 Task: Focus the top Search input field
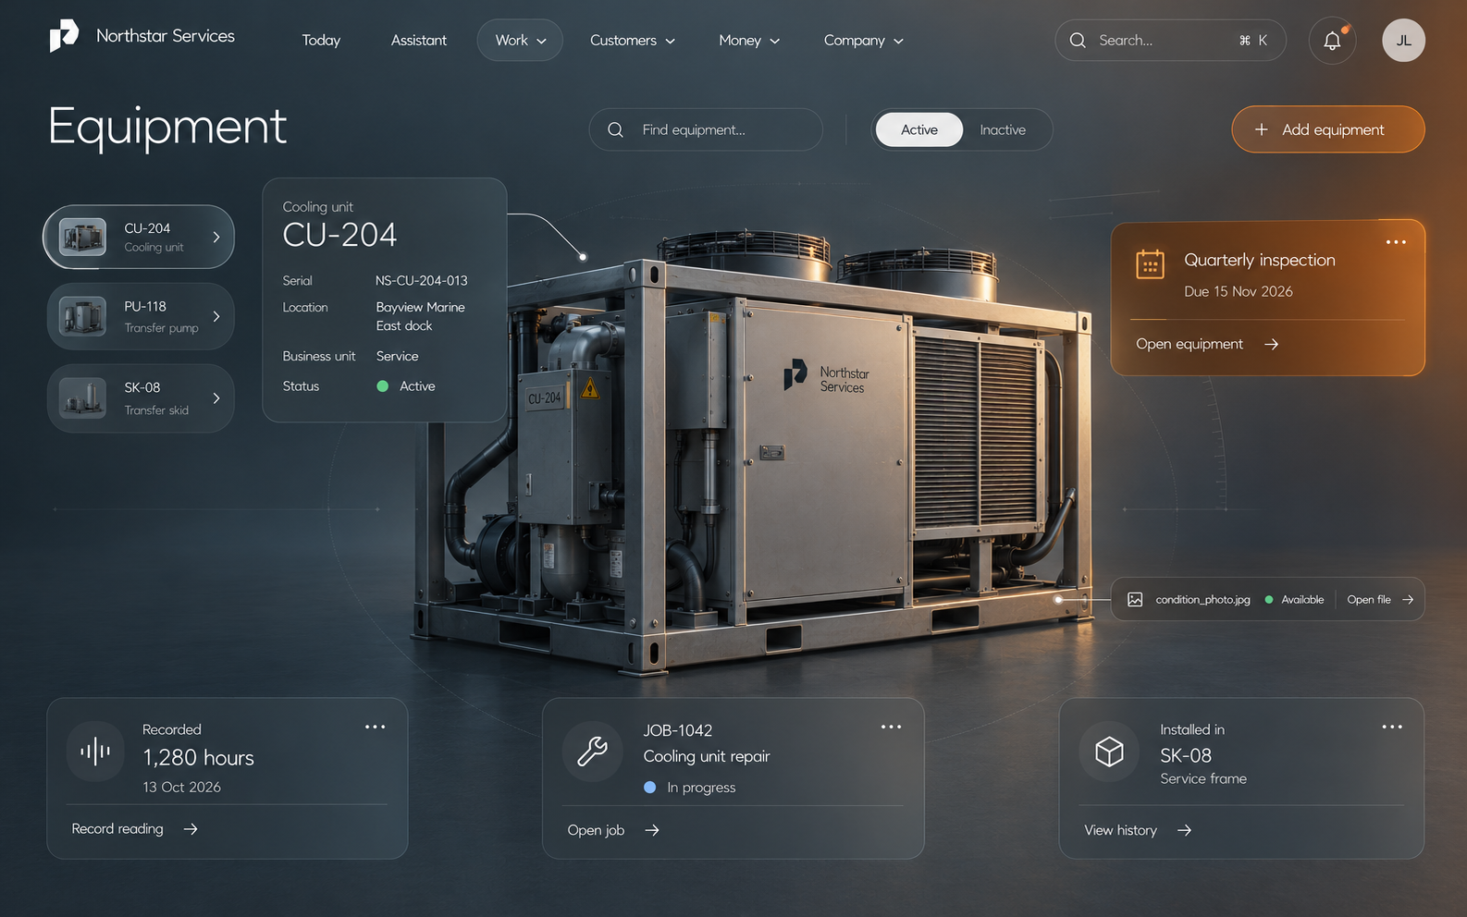pyautogui.click(x=1170, y=41)
